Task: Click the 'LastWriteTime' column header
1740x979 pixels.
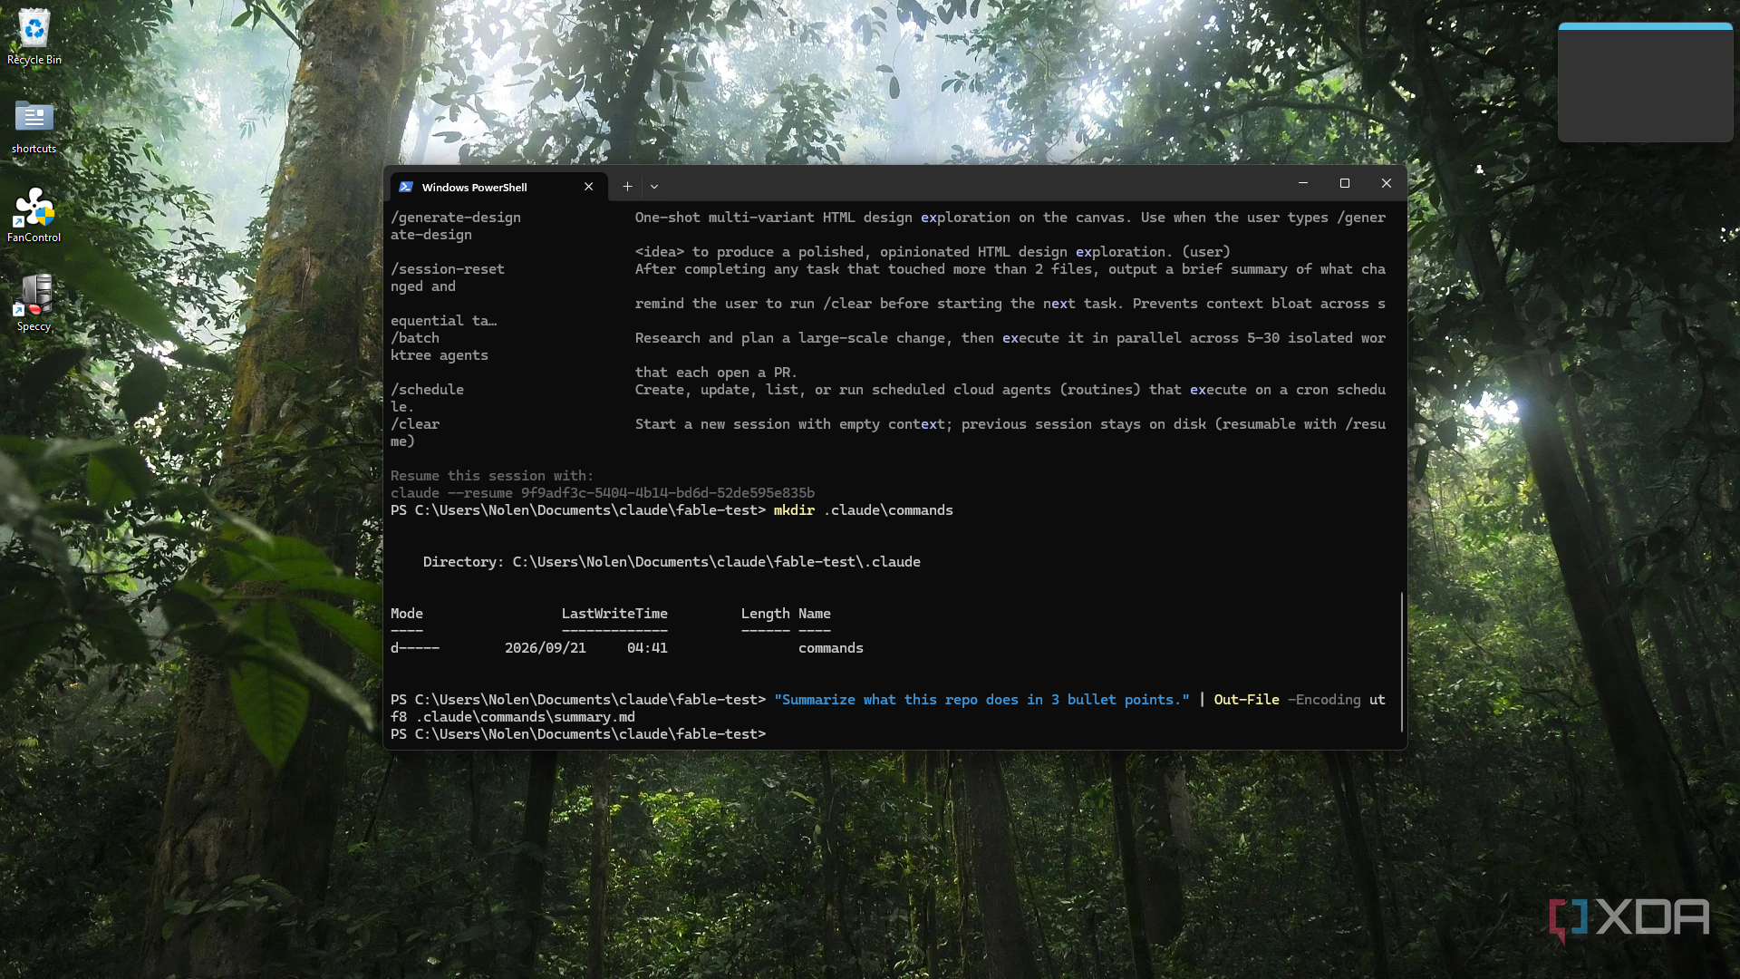Action: (614, 614)
